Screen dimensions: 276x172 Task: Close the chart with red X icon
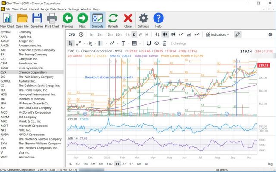tap(128, 20)
